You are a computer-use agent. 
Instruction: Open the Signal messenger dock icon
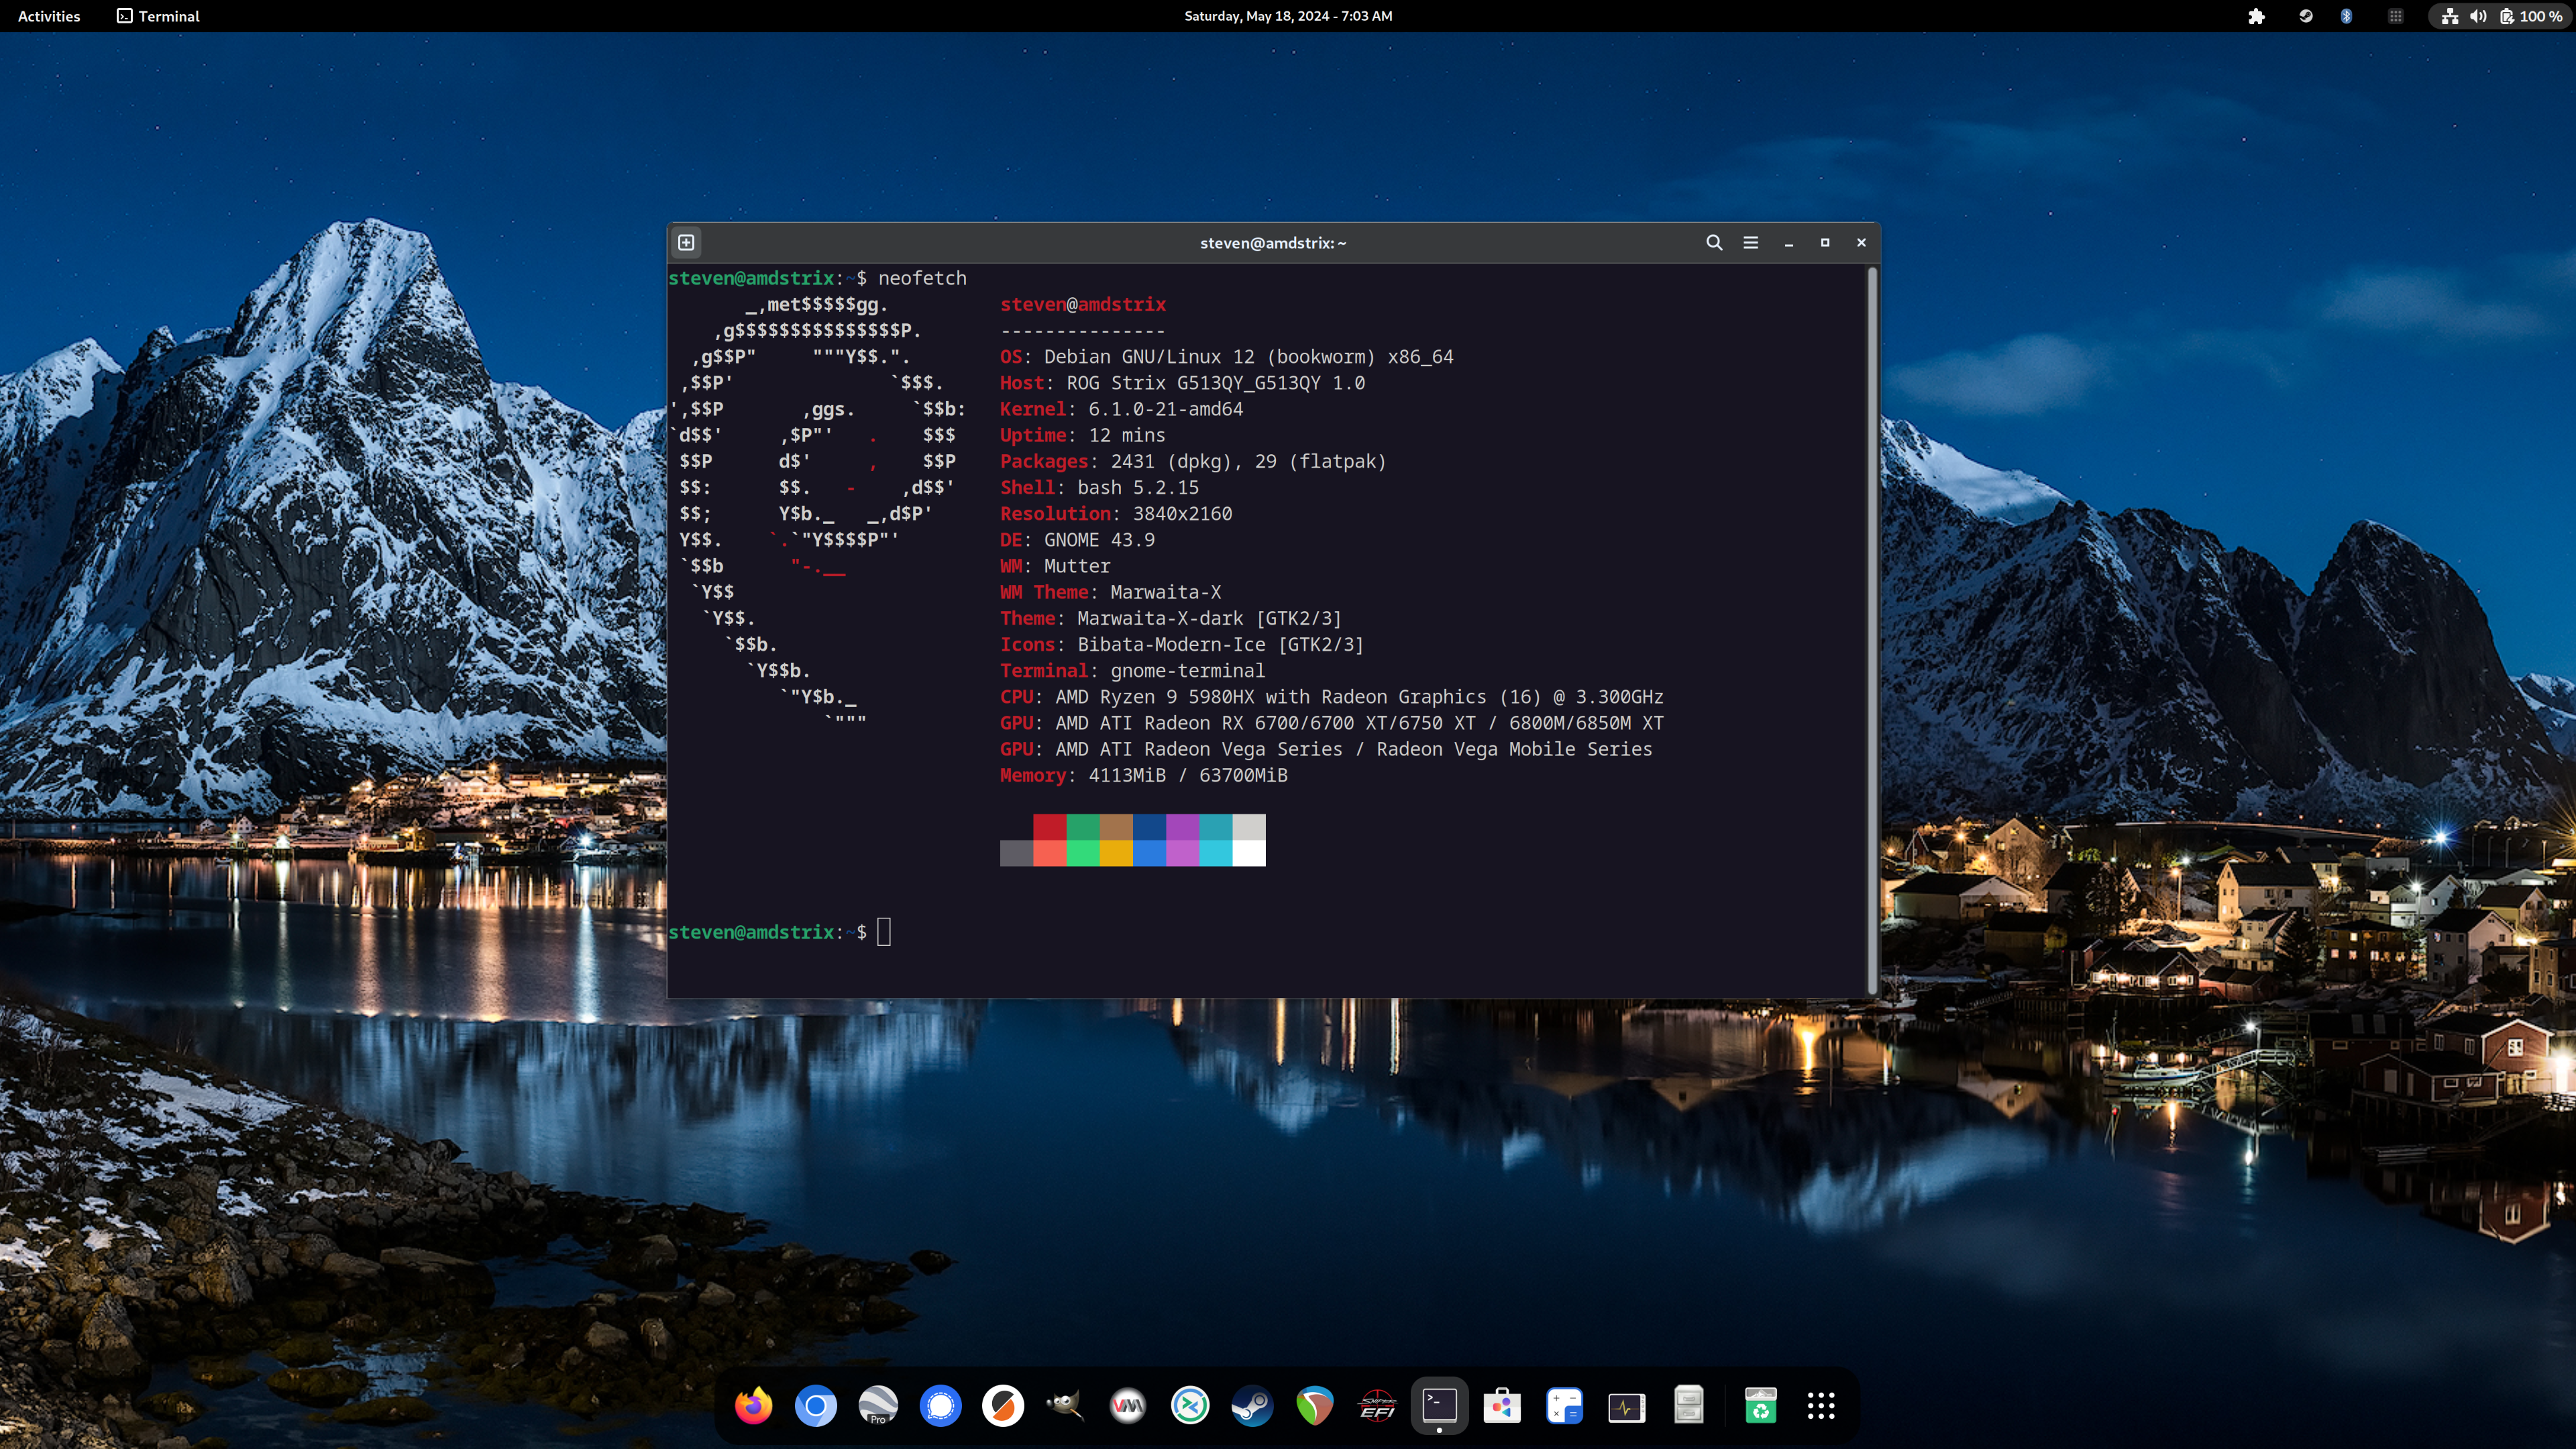tap(940, 1405)
